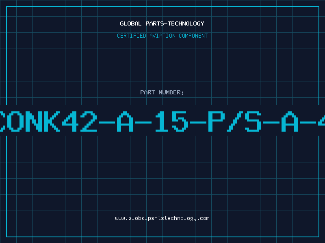This screenshot has height=243, width=325.
Task: Select the NUMBER: label text
Action: coord(171,92)
